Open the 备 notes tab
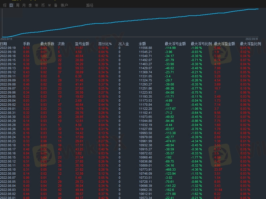Screen dimensions: 266x199 56,5
